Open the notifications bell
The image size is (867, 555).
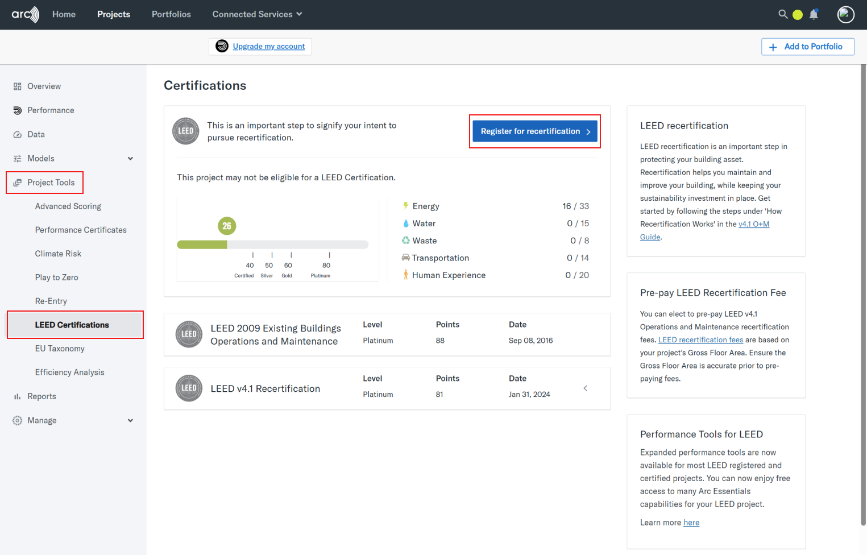click(814, 14)
